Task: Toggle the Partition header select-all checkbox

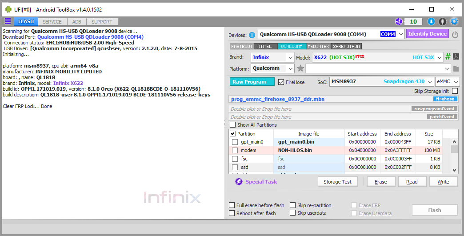Action: pyautogui.click(x=233, y=134)
